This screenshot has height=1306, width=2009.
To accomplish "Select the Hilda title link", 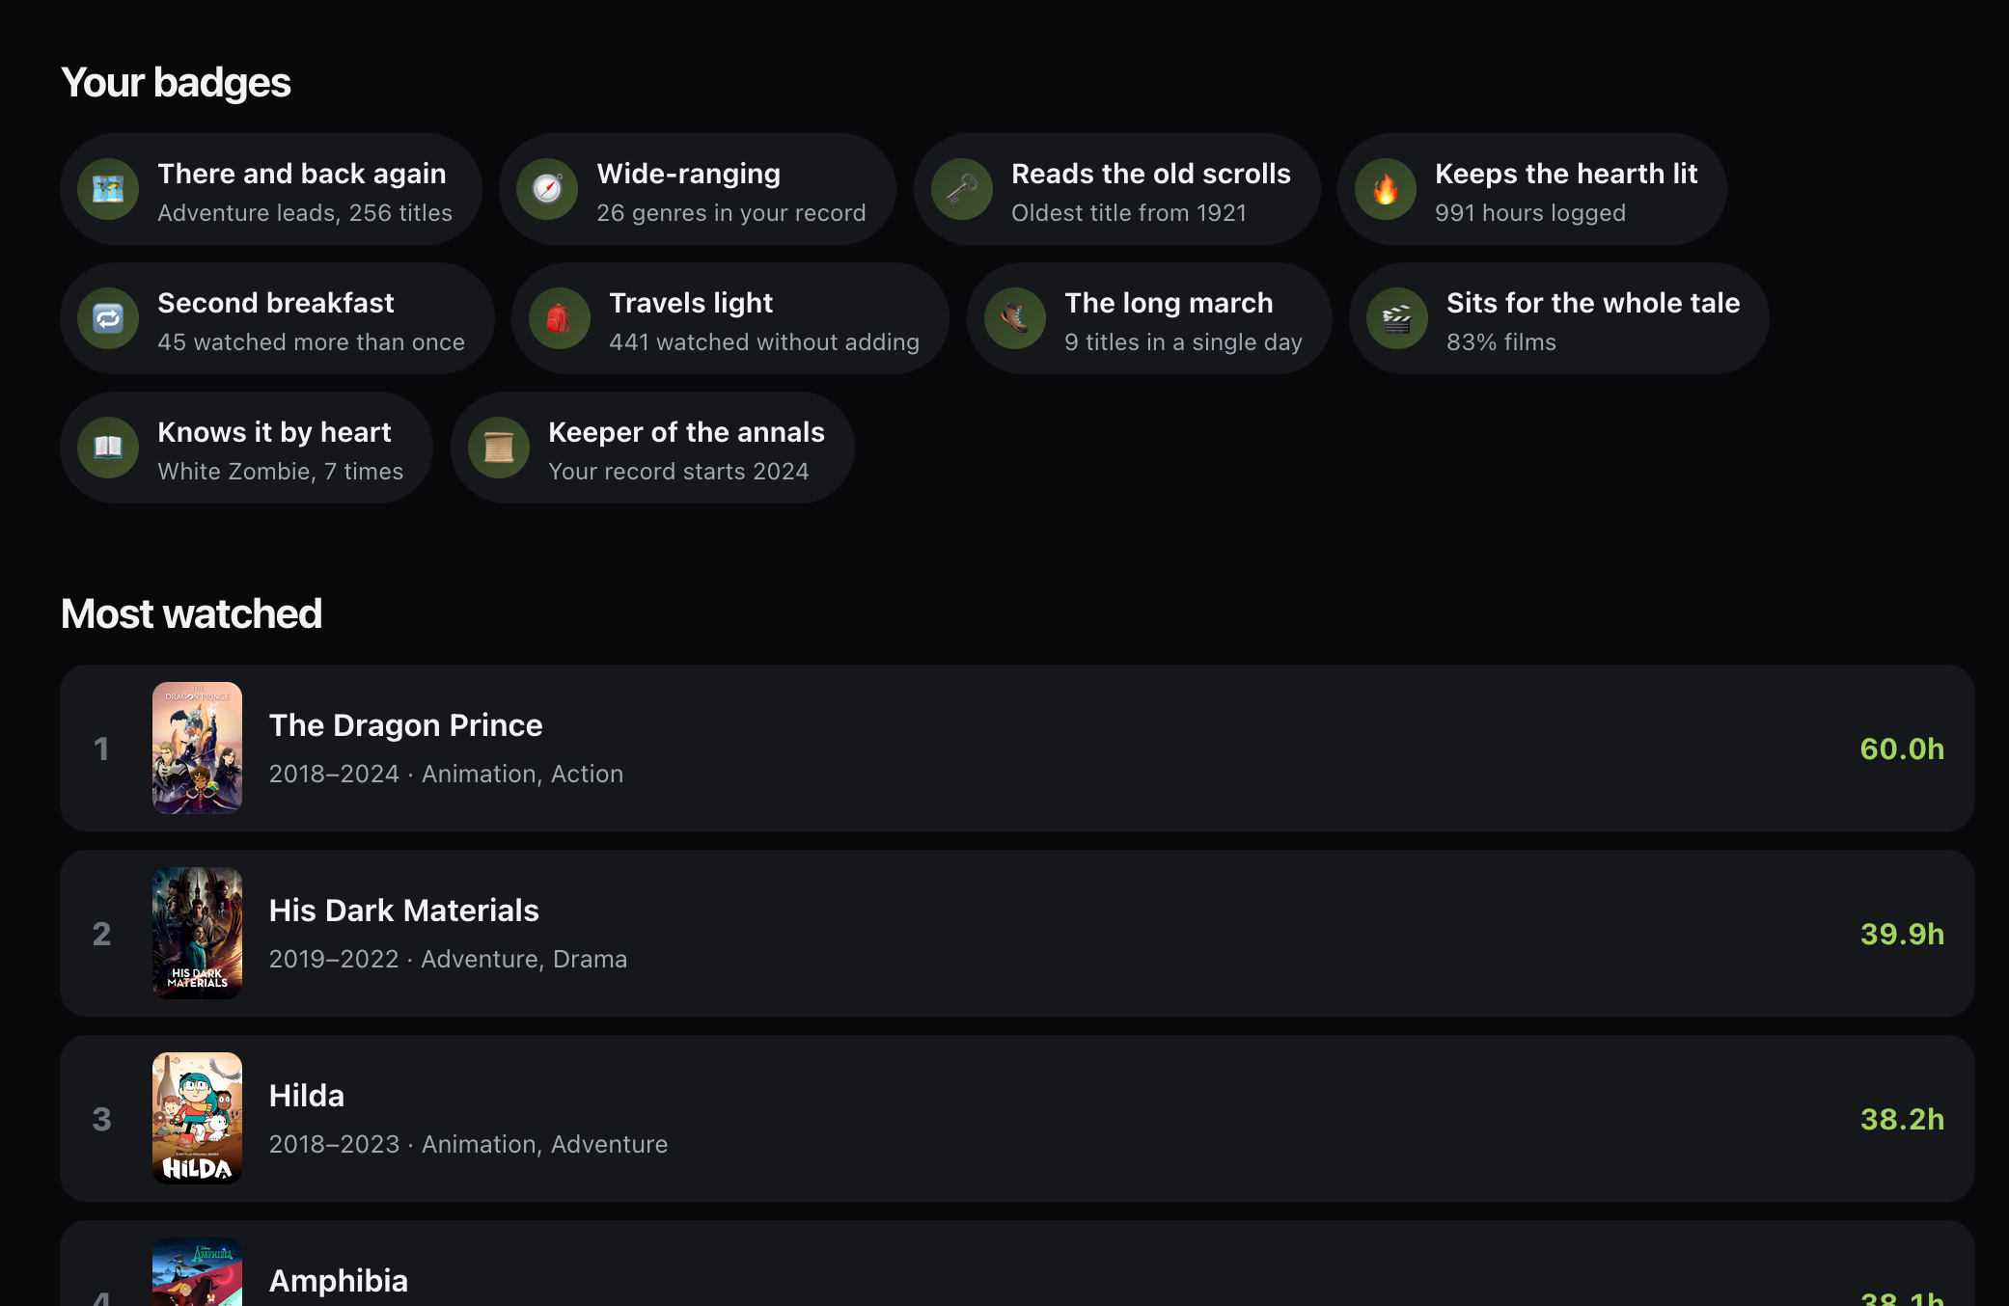I will pyautogui.click(x=307, y=1096).
